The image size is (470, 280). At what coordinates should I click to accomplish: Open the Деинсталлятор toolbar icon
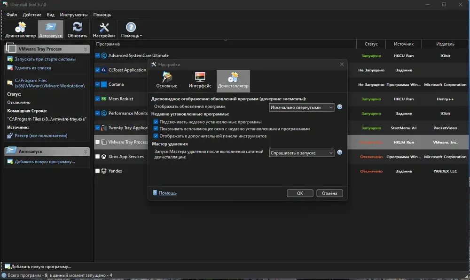coord(20,30)
